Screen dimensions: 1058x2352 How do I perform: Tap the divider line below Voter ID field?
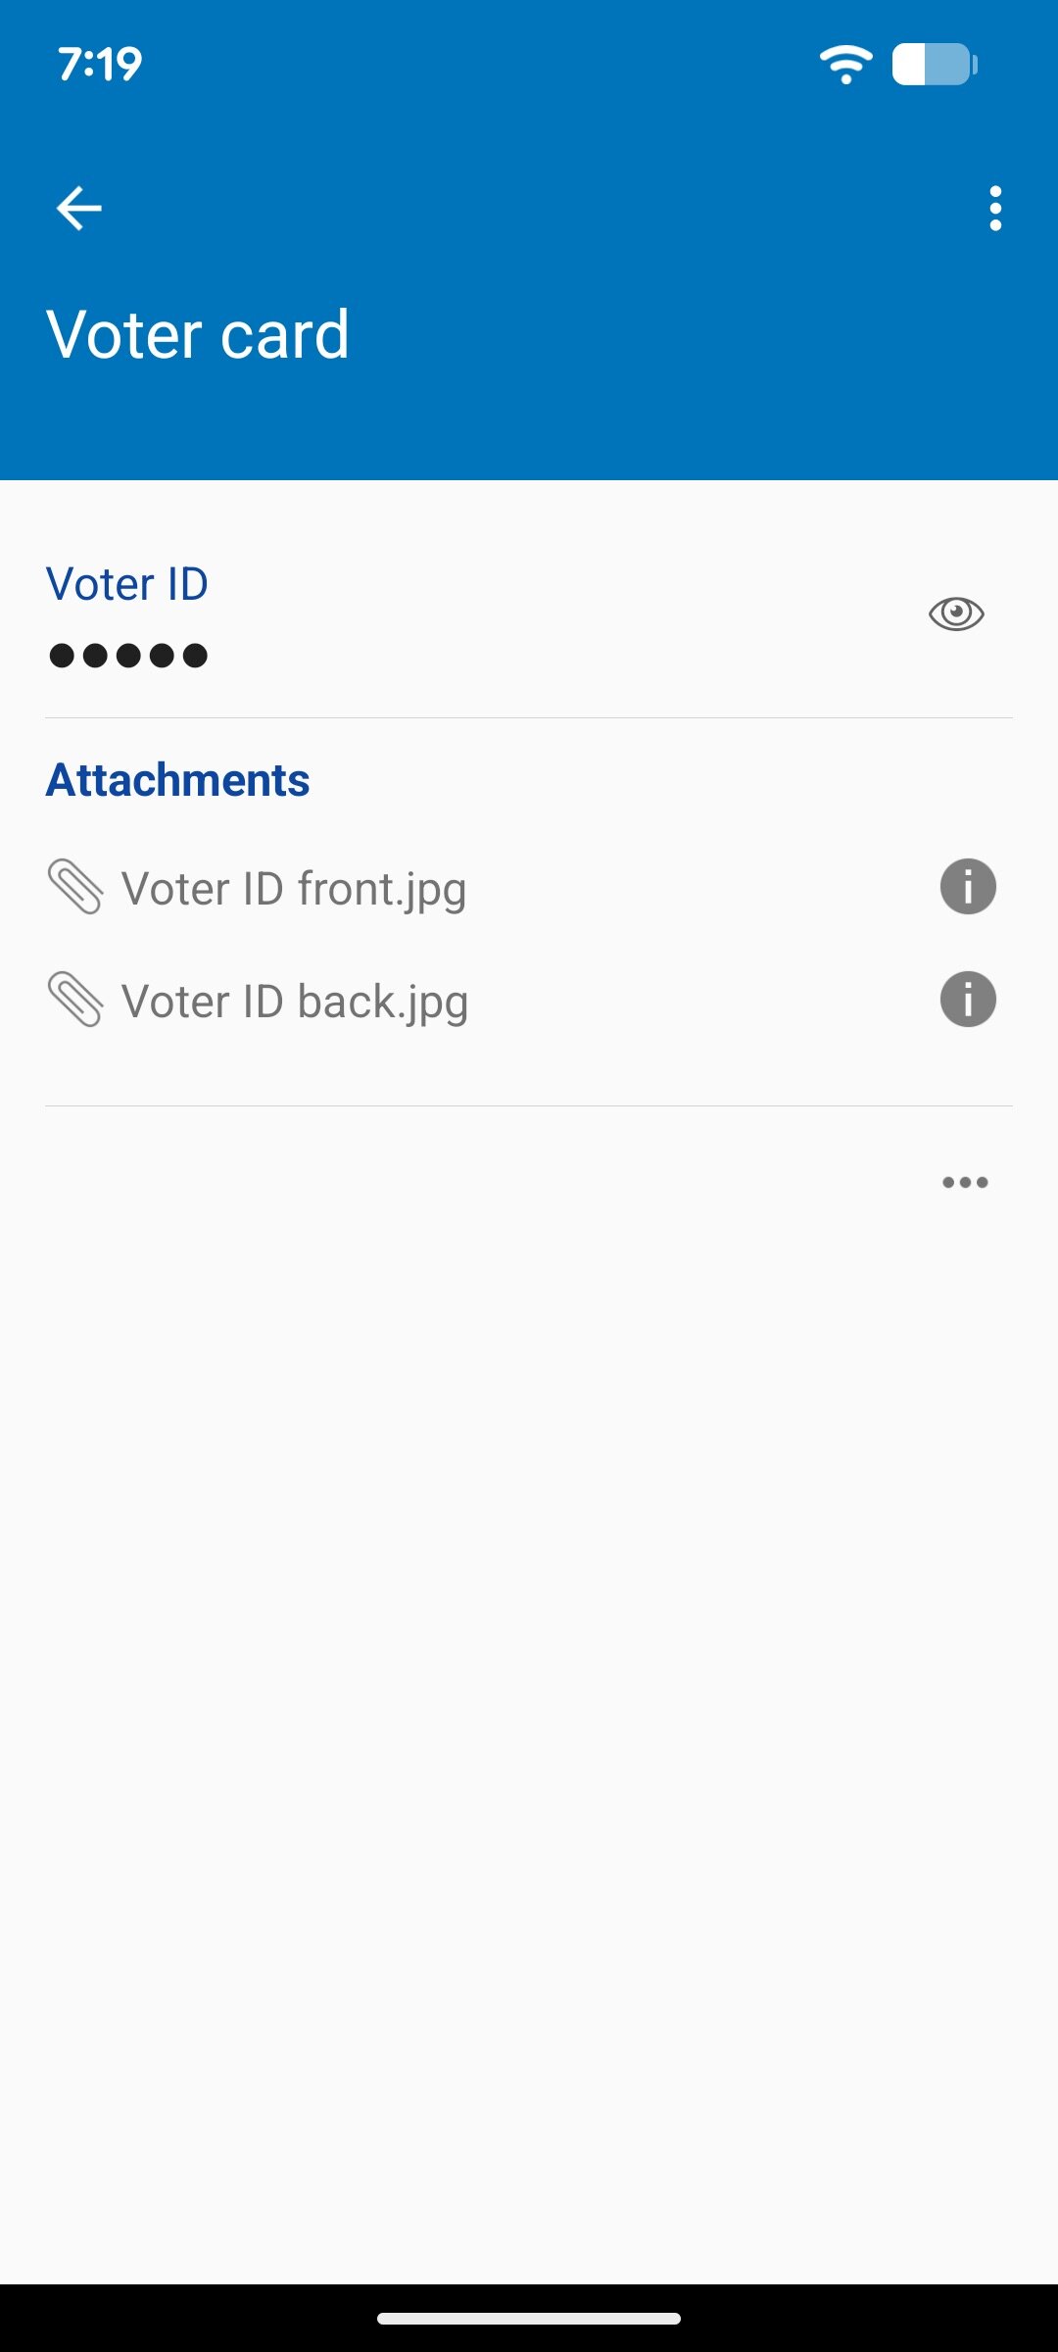click(529, 717)
